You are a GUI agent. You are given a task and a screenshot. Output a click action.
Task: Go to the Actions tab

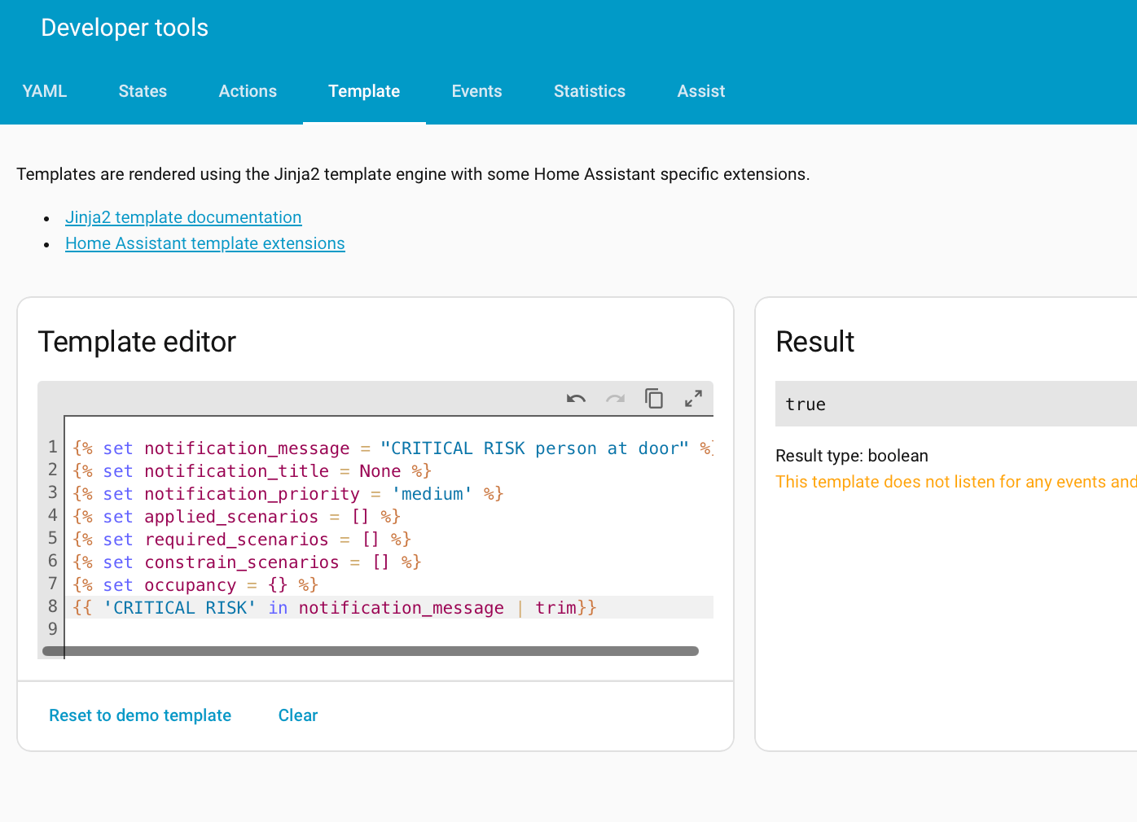248,91
